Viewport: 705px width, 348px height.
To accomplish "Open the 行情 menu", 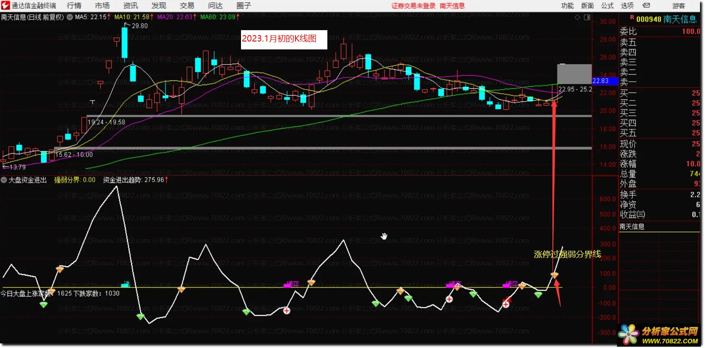I will [74, 5].
